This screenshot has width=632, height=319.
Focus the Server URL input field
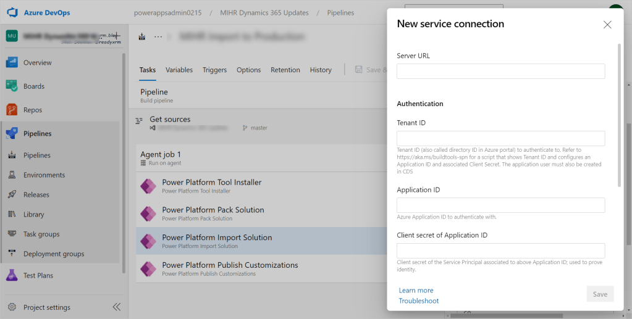click(x=500, y=72)
